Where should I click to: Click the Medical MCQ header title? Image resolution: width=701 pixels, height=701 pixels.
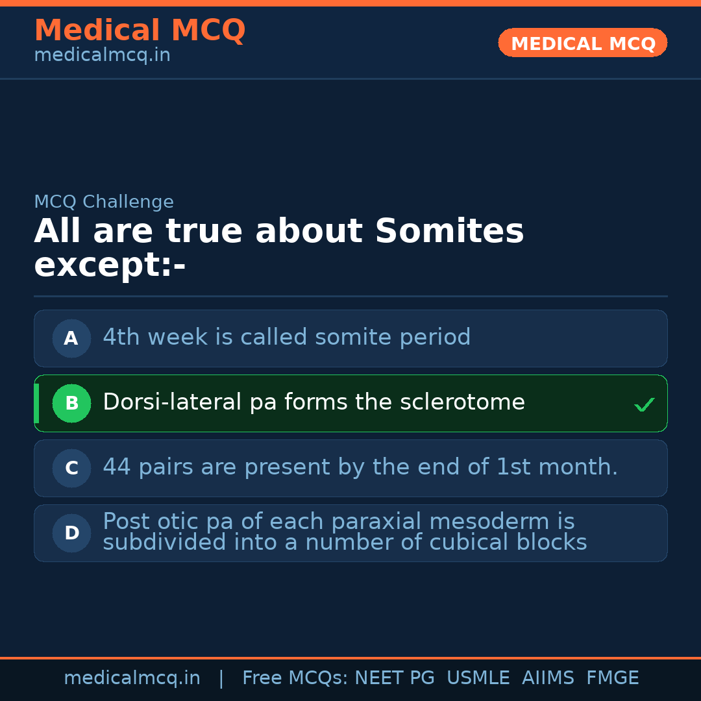coord(140,31)
